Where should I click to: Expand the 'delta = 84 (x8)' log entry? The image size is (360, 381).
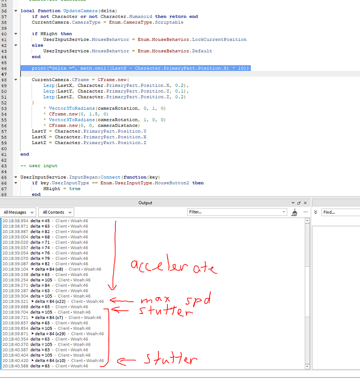tap(33, 269)
